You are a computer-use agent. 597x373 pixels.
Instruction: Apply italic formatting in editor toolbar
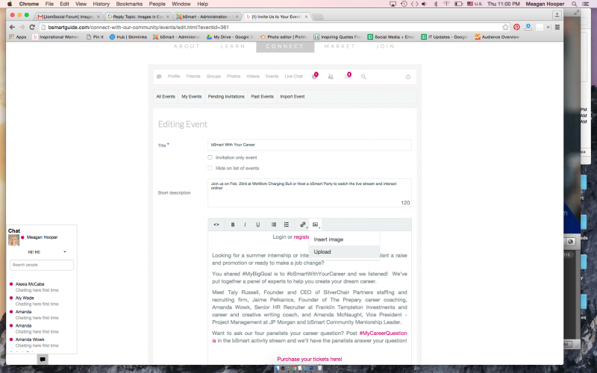point(245,225)
